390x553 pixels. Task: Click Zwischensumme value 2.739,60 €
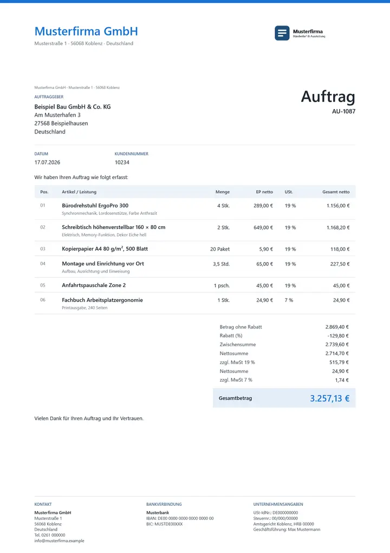point(337,345)
